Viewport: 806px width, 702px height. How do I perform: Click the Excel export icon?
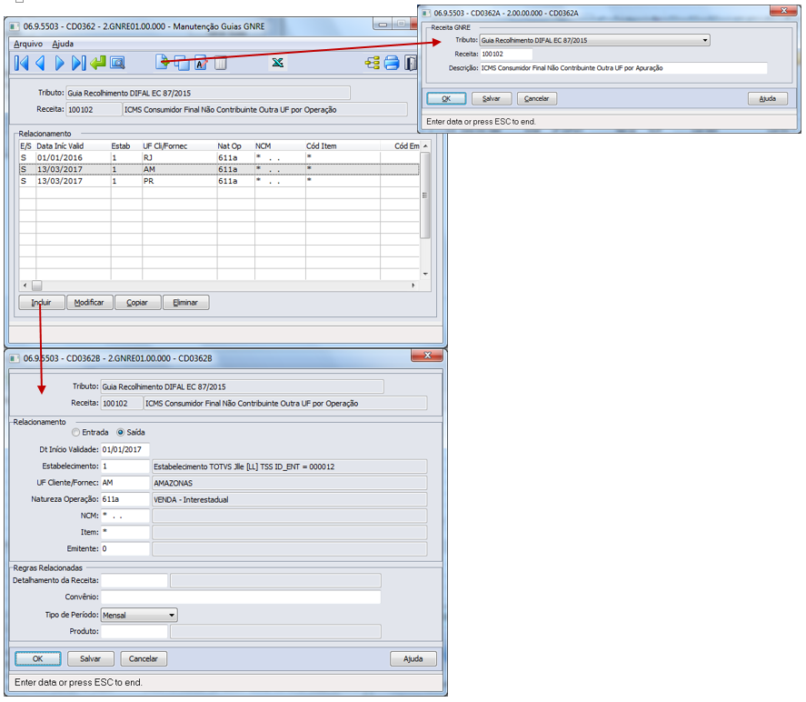coord(277,62)
